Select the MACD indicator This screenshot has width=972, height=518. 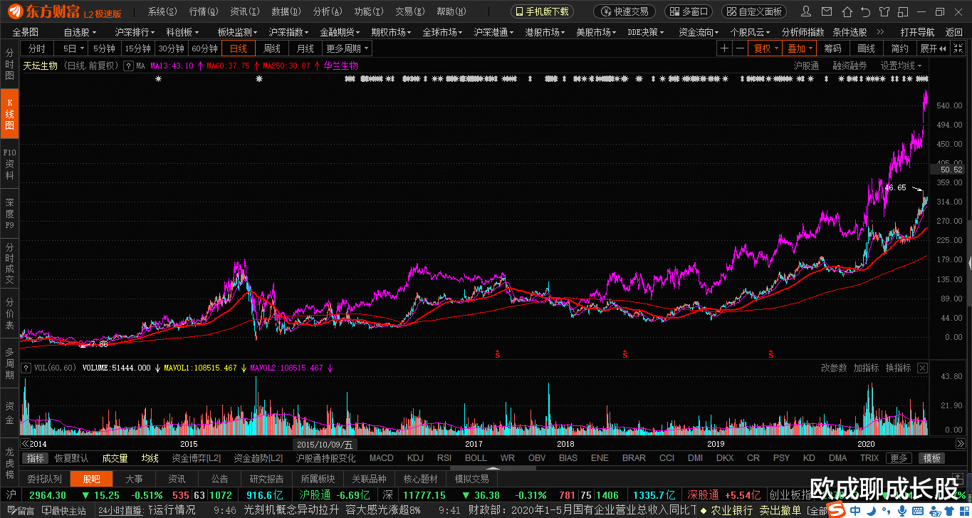pos(382,458)
